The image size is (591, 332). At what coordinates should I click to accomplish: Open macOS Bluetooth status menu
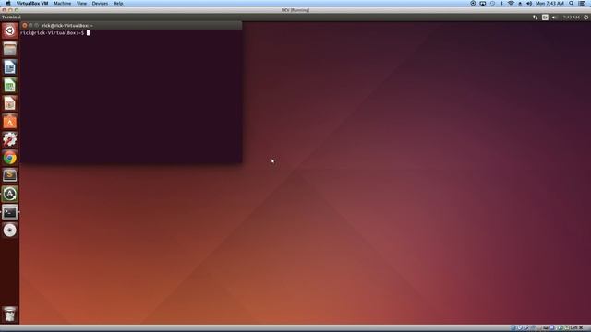point(501,3)
